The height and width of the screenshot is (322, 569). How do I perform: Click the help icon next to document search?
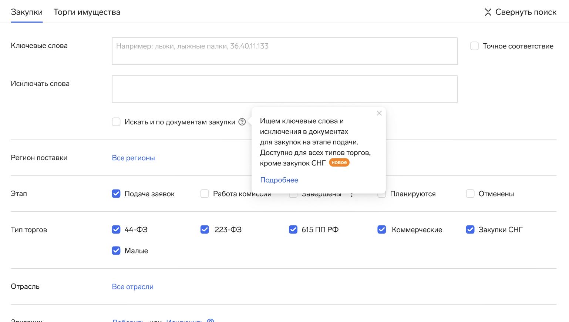242,122
